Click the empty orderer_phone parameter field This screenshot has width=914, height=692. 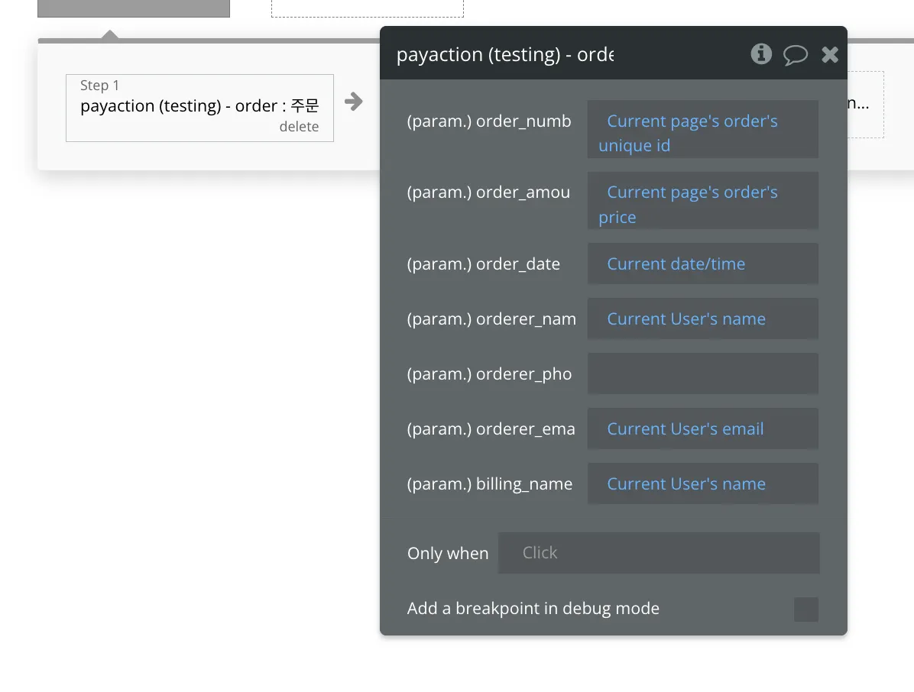pos(702,373)
